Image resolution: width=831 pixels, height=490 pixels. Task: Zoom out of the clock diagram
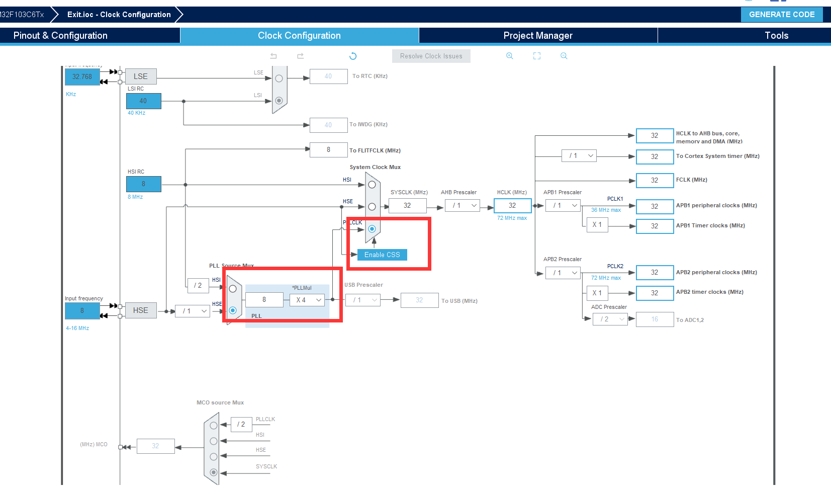(x=564, y=56)
